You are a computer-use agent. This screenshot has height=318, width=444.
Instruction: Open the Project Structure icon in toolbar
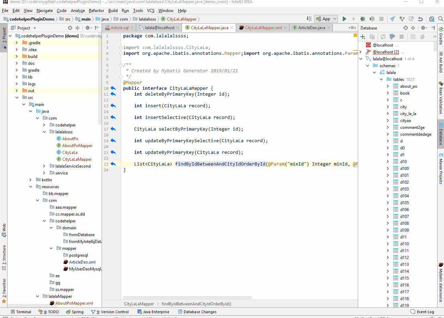pos(432,19)
